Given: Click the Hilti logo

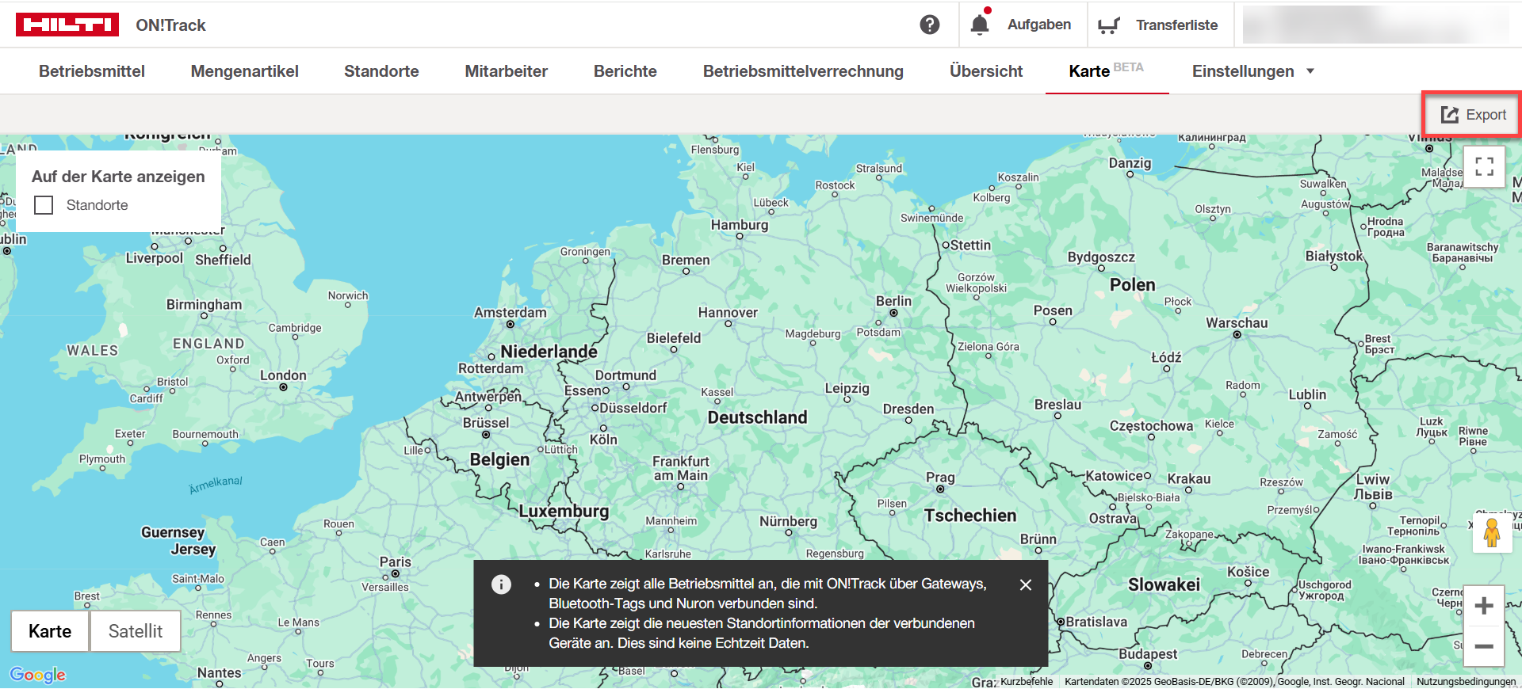Looking at the screenshot, I should [67, 25].
